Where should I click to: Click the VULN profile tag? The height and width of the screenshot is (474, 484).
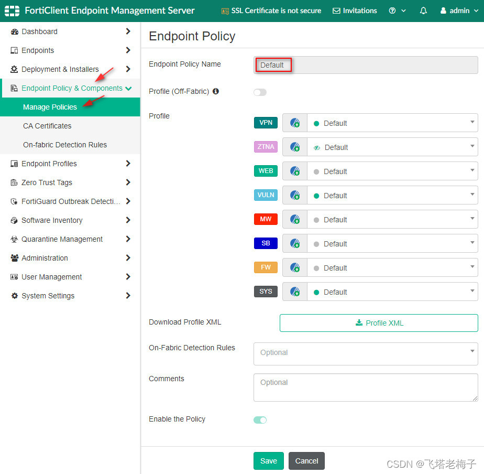266,195
